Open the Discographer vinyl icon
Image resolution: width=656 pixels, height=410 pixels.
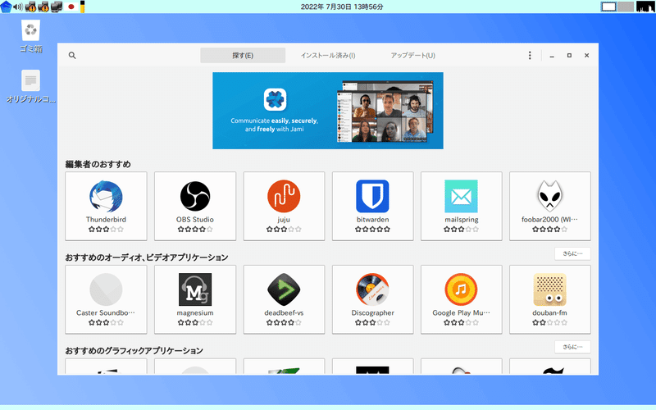tap(372, 289)
